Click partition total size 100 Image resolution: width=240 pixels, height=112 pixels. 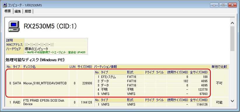click(205, 77)
